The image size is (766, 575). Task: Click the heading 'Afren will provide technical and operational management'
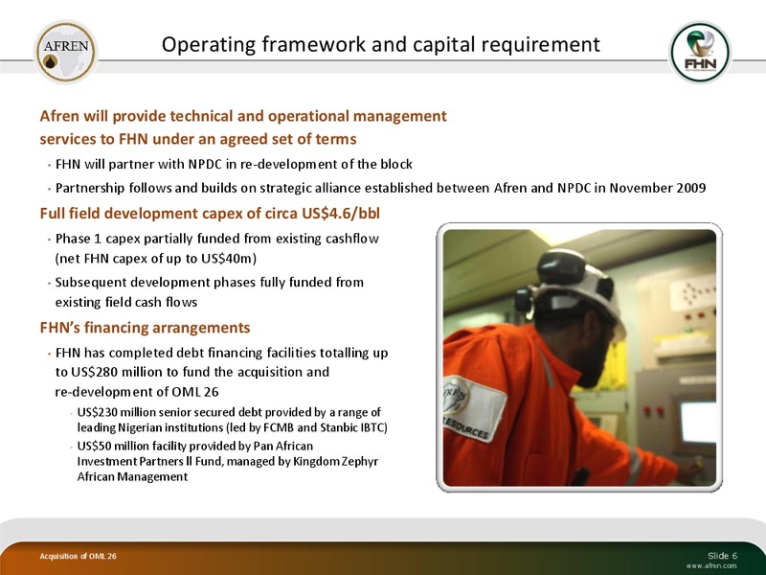click(243, 116)
